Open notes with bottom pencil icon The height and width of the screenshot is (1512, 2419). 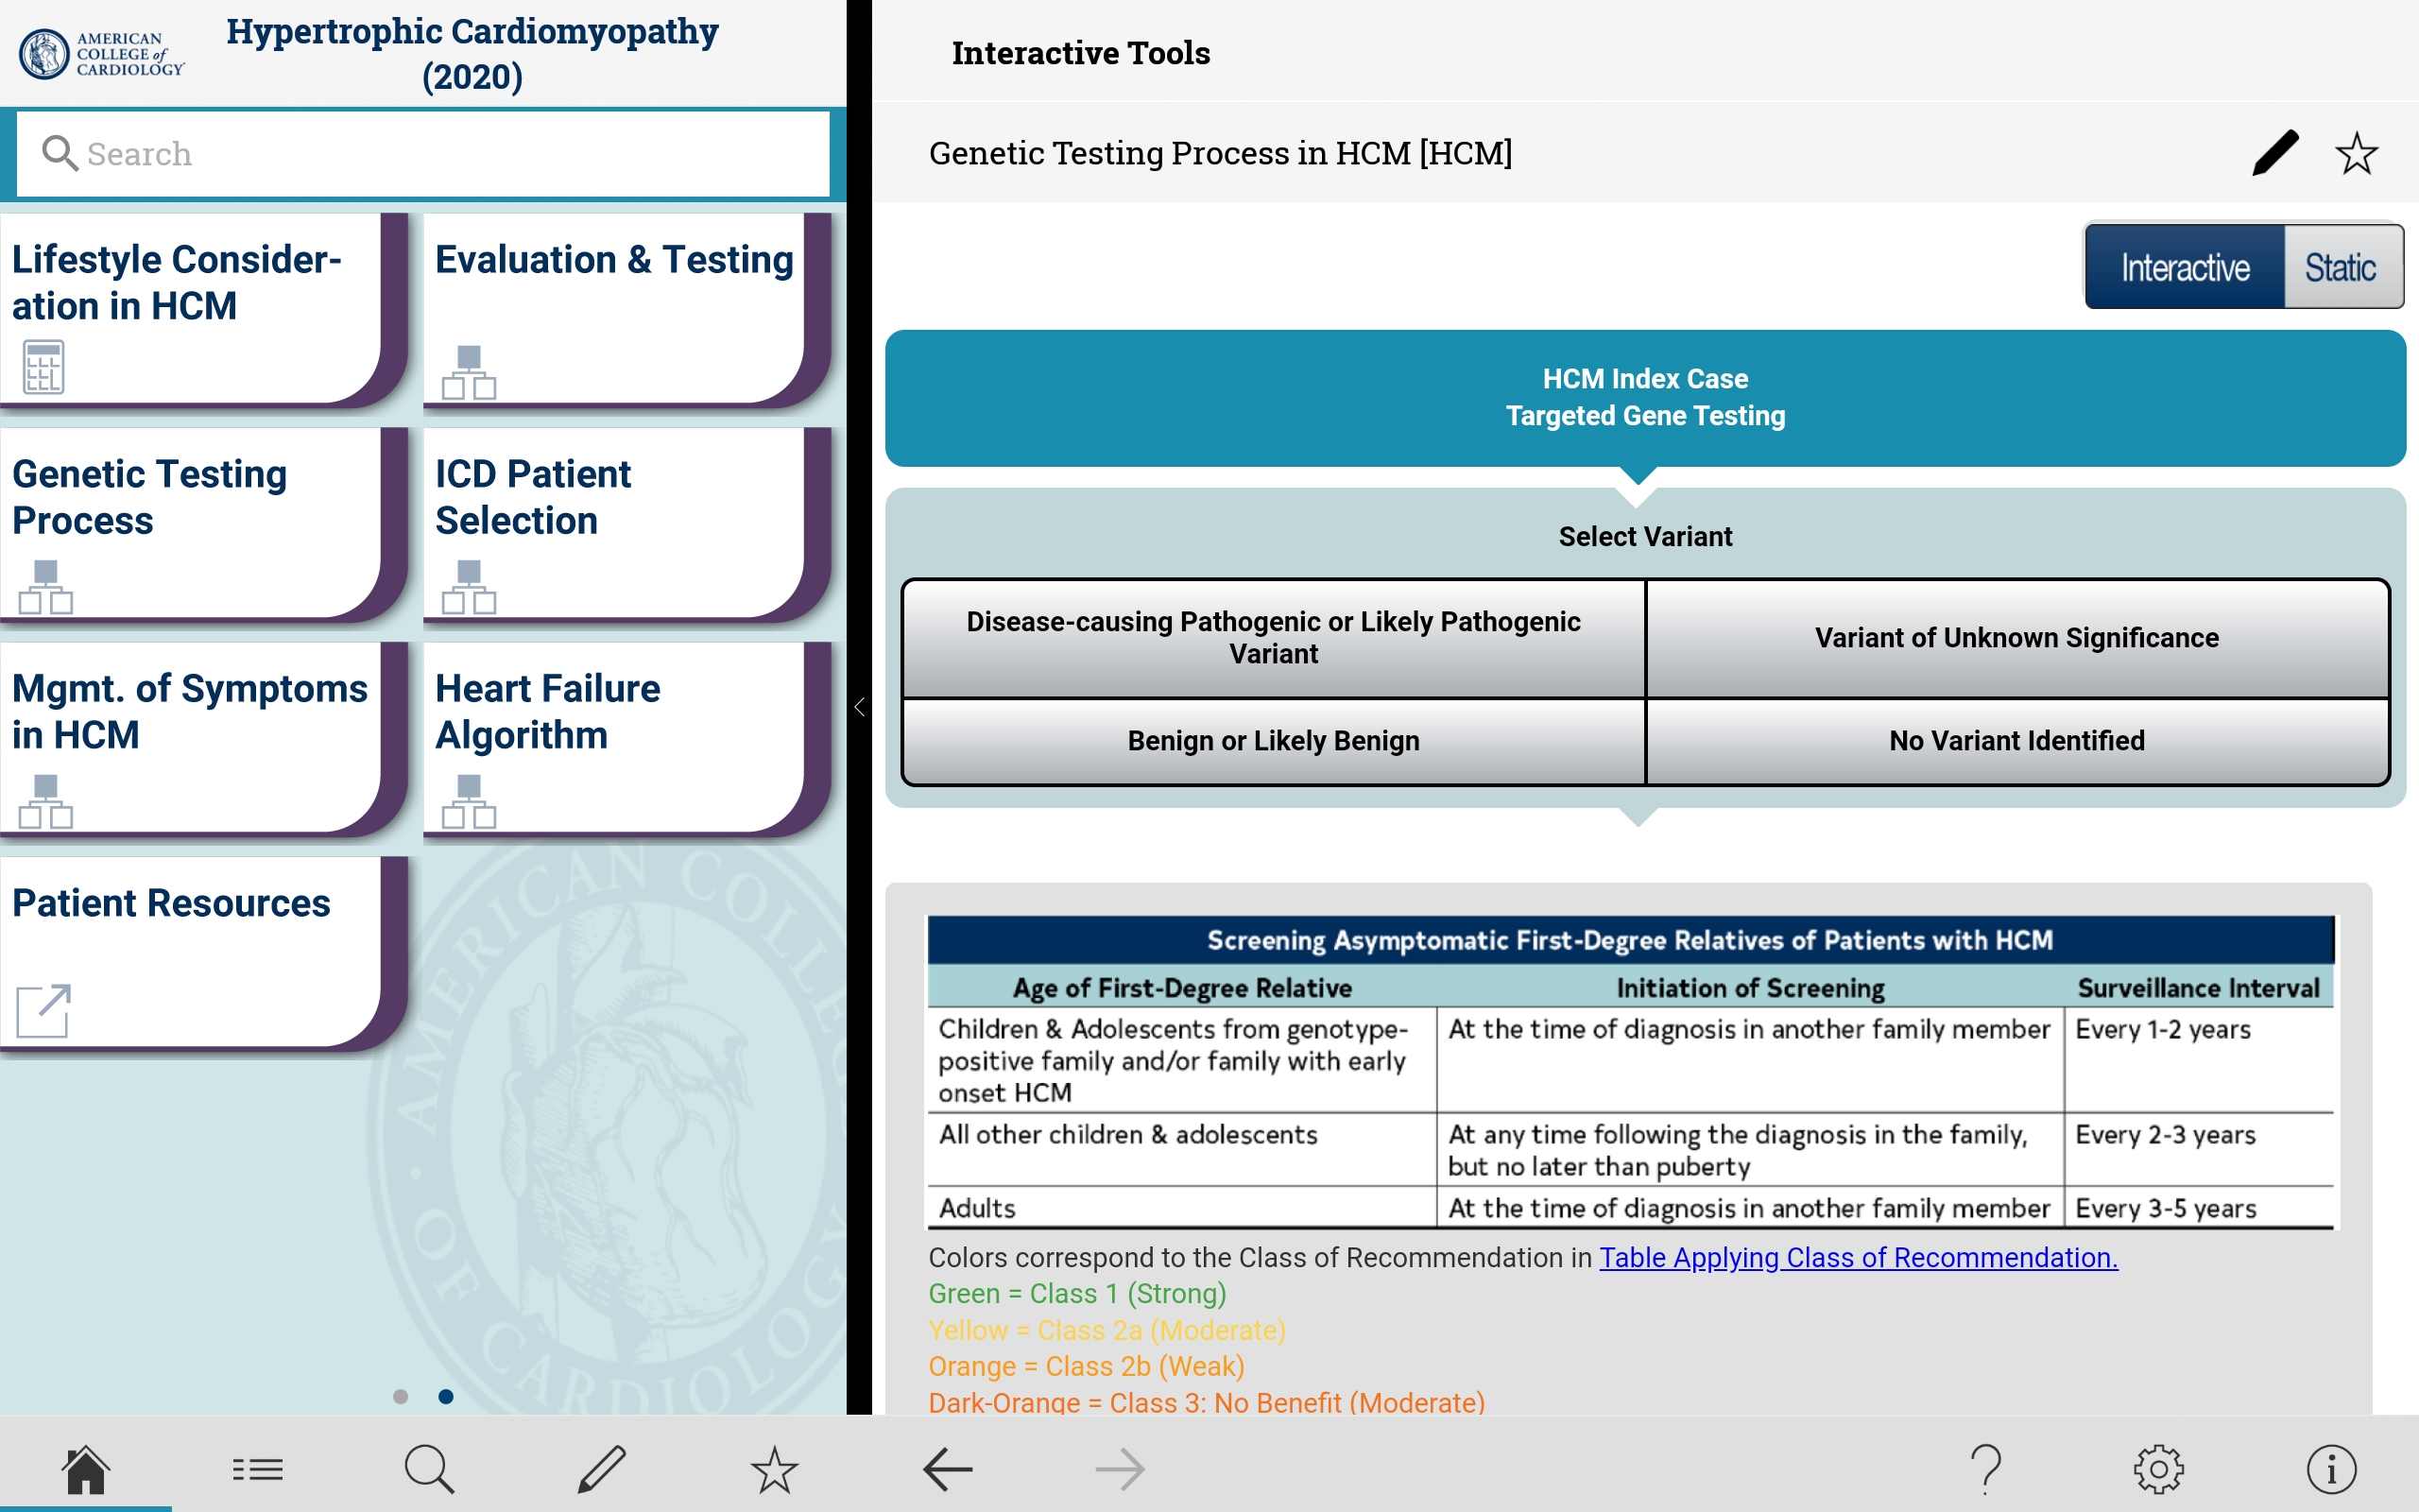point(602,1469)
